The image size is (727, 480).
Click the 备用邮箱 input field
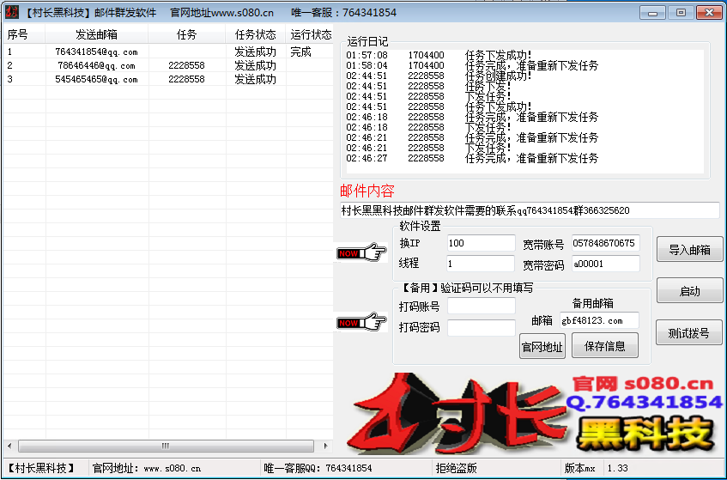click(599, 320)
